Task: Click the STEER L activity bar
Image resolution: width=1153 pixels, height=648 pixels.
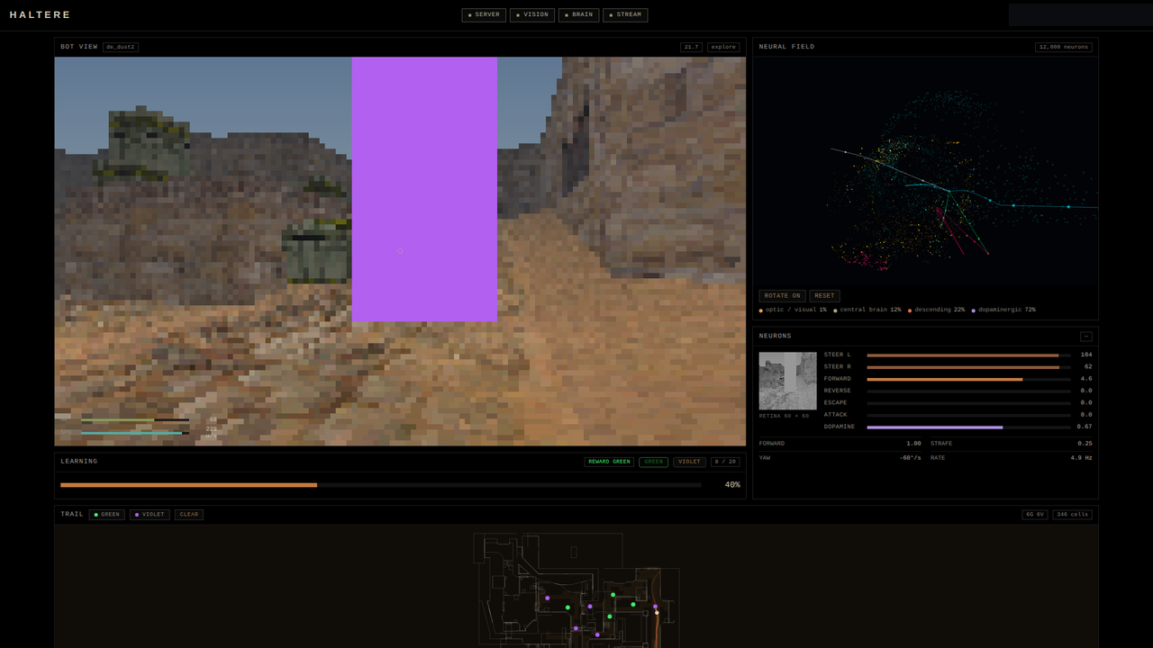Action: tap(969, 355)
